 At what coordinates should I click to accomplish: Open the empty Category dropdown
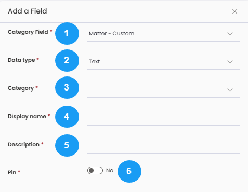click(x=164, y=90)
